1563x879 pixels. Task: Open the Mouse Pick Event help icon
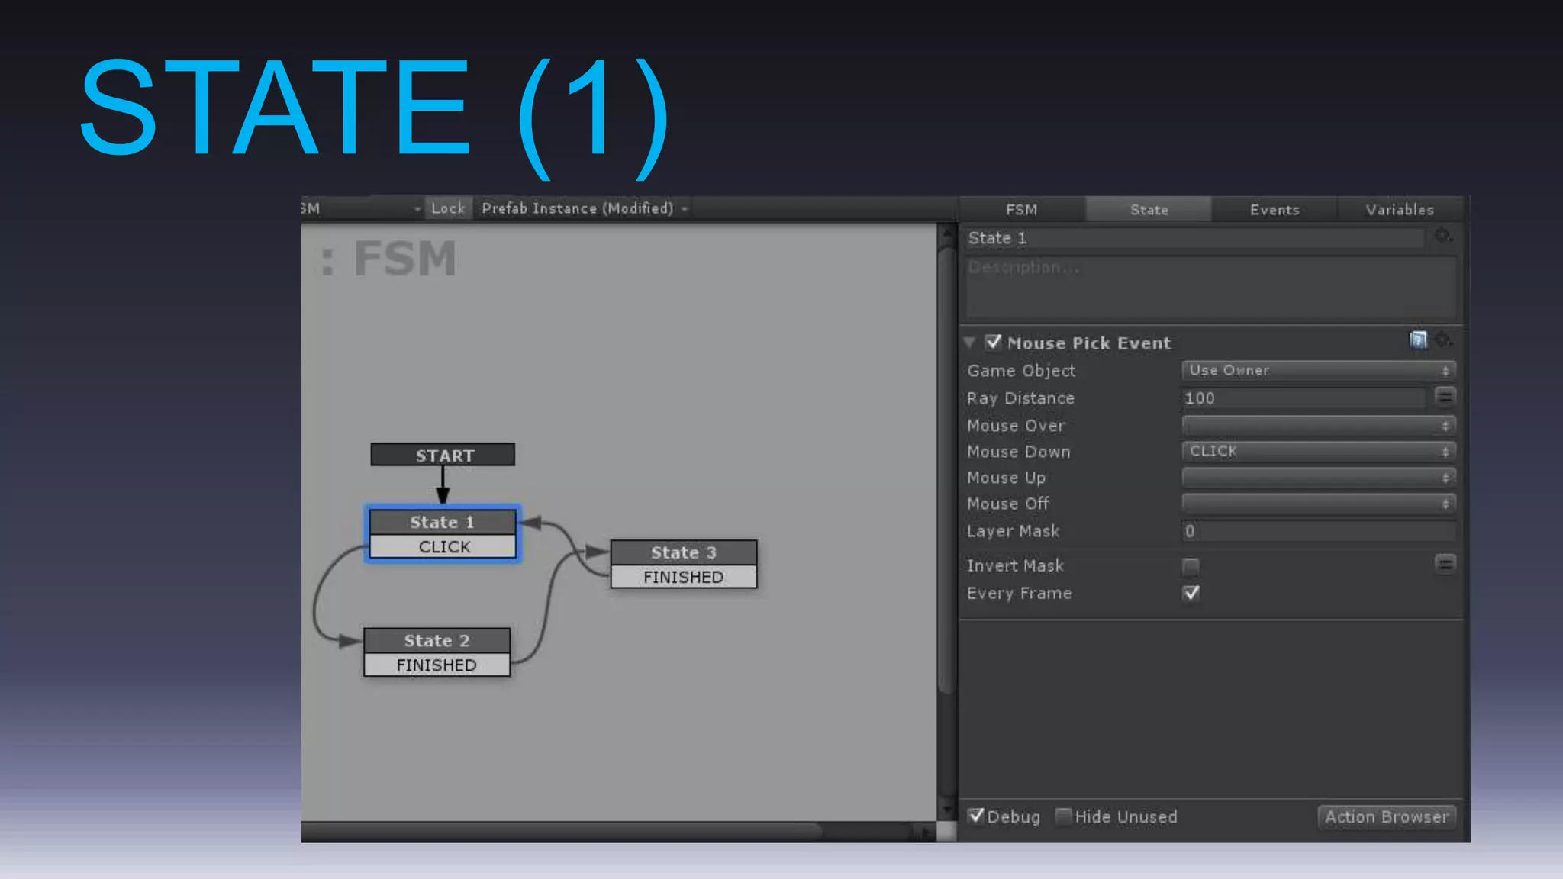click(1418, 340)
